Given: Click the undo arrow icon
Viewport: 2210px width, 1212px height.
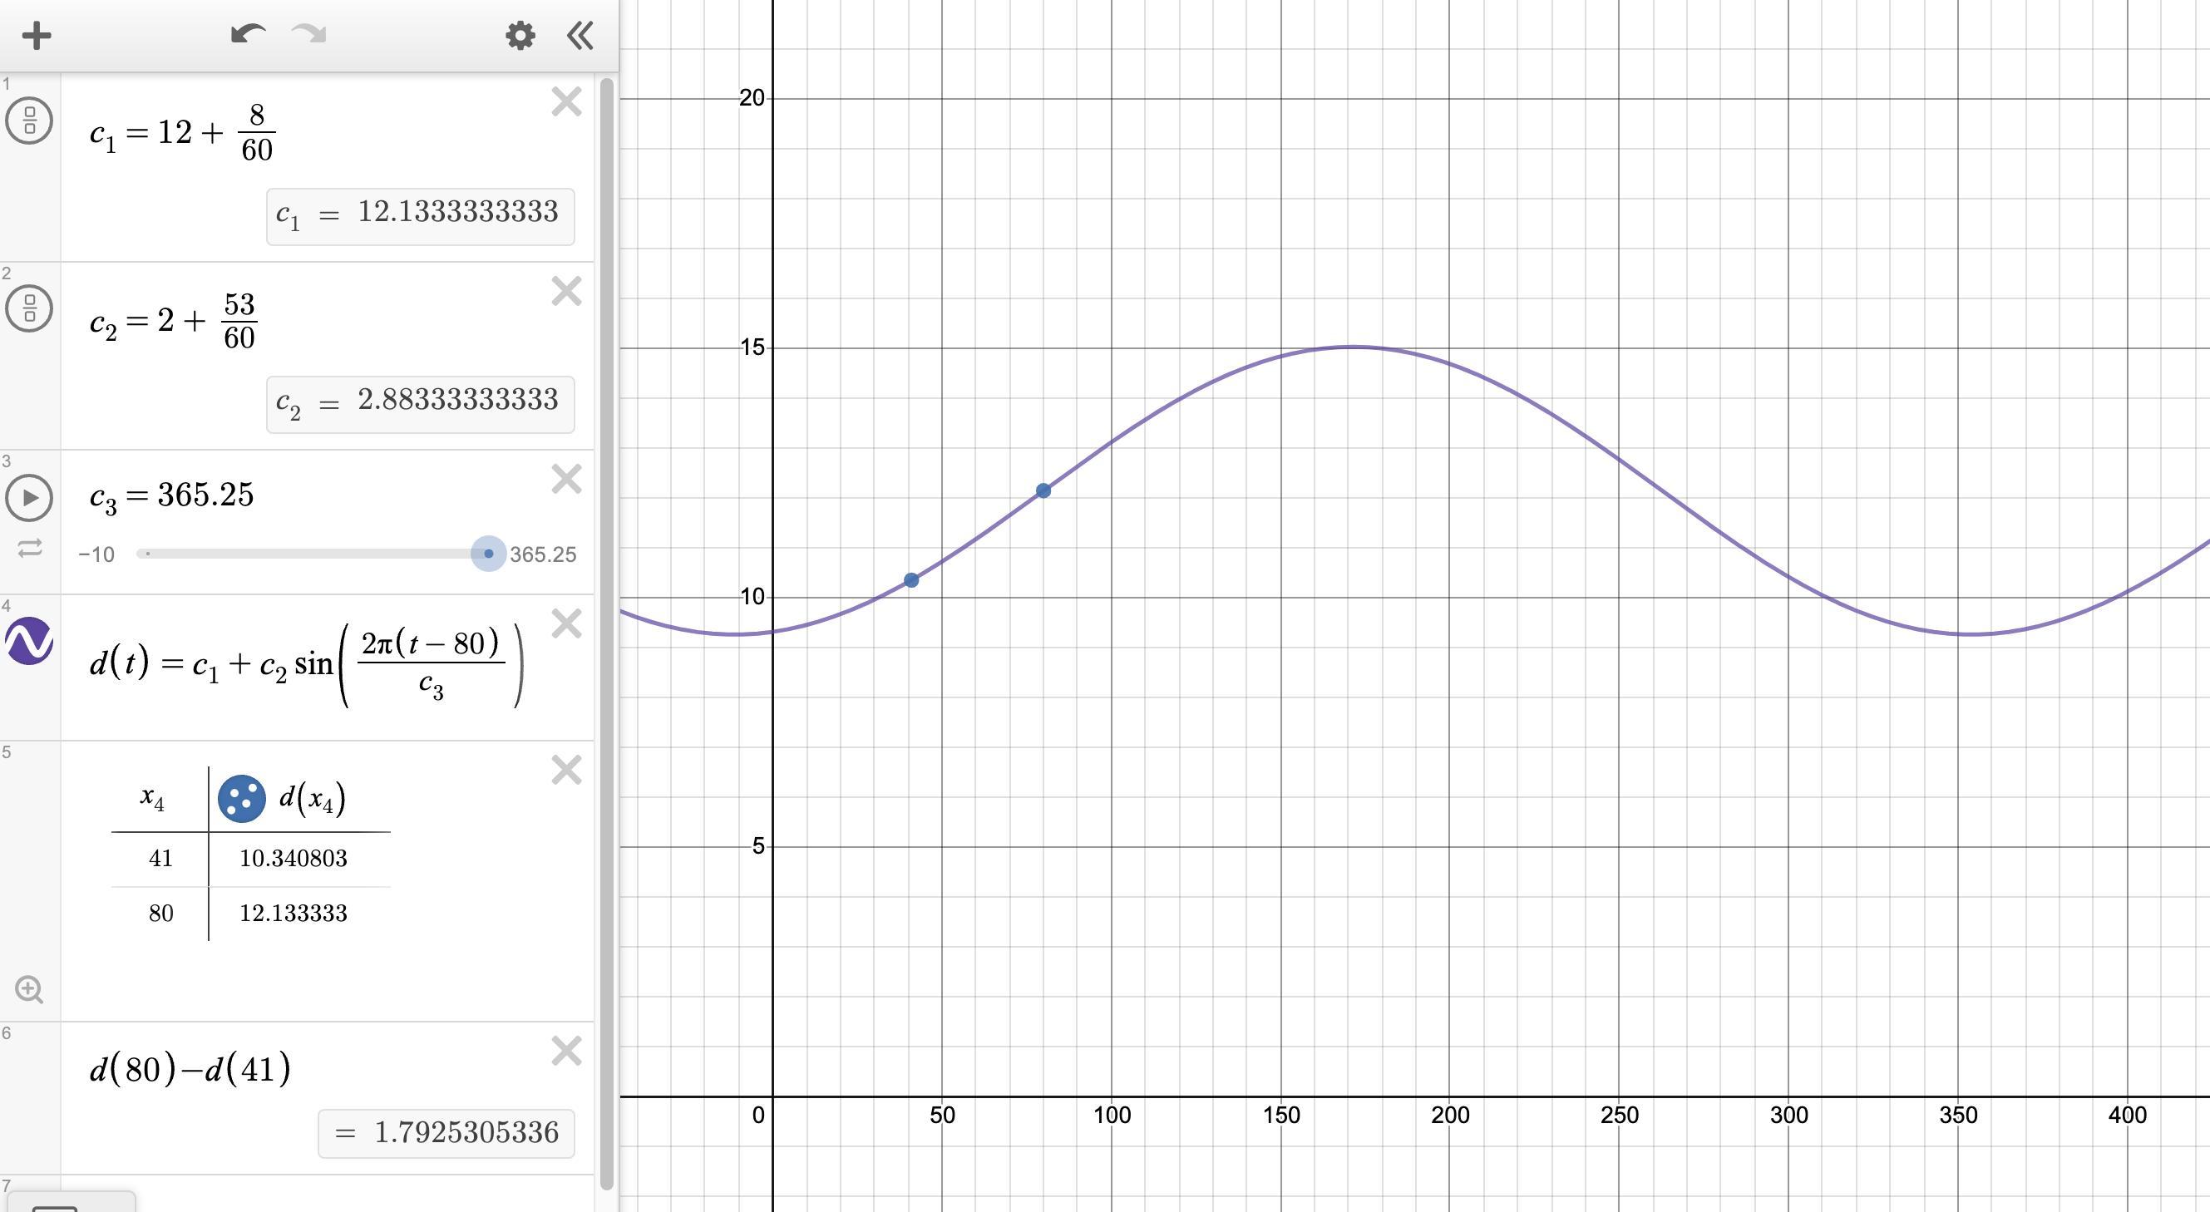Looking at the screenshot, I should tap(247, 34).
